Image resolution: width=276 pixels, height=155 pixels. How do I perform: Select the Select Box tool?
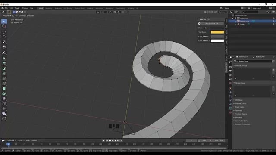click(4, 21)
